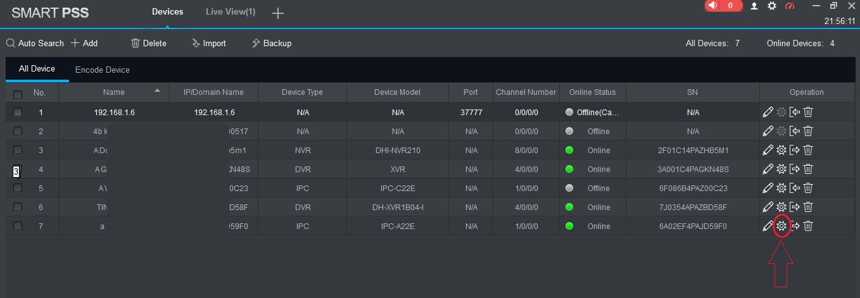Click the Online Status column header
The height and width of the screenshot is (298, 860).
pyautogui.click(x=592, y=92)
